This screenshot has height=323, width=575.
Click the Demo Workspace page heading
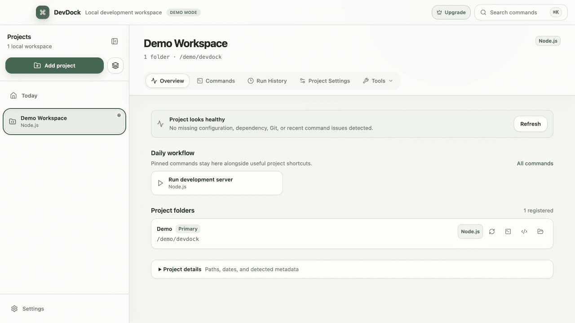point(186,44)
